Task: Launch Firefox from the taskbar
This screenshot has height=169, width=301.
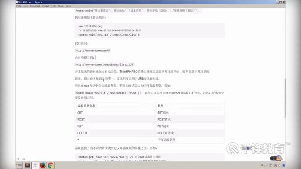Action: pos(43,165)
